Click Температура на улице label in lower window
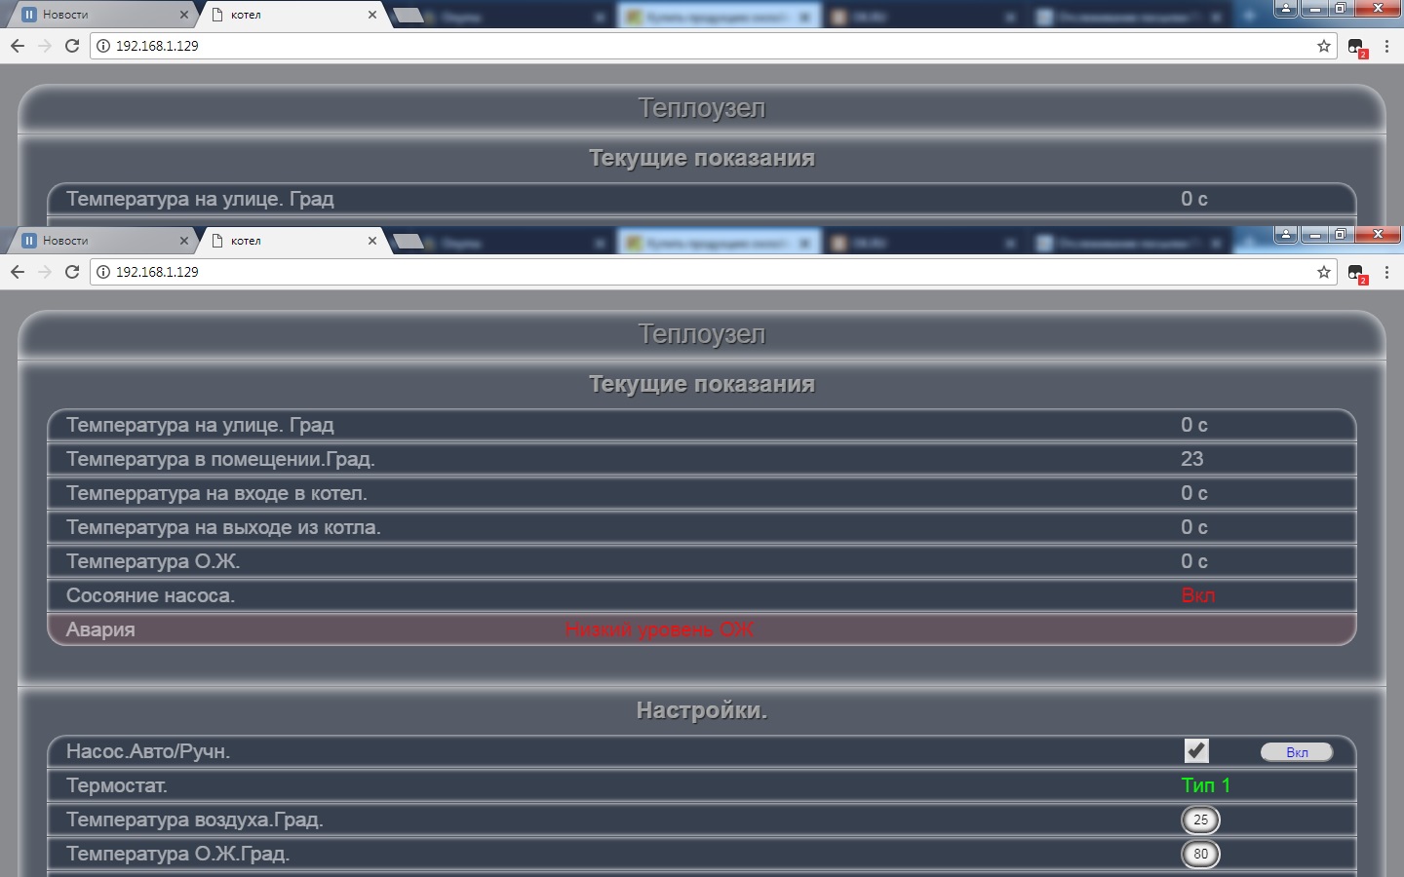Viewport: 1404px width, 877px height. 200,425
